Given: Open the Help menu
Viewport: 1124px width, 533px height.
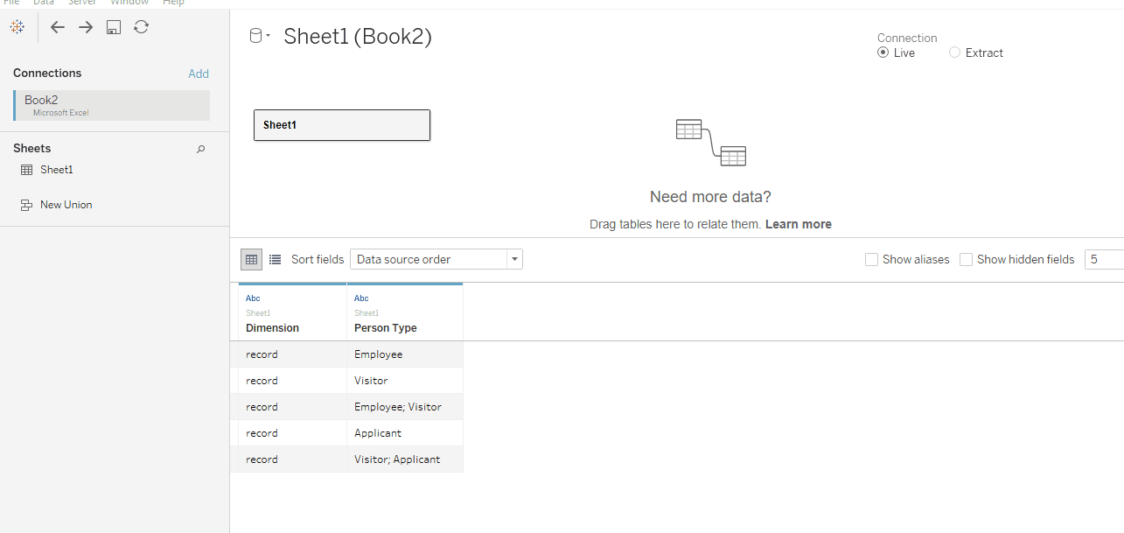Looking at the screenshot, I should click(173, 3).
